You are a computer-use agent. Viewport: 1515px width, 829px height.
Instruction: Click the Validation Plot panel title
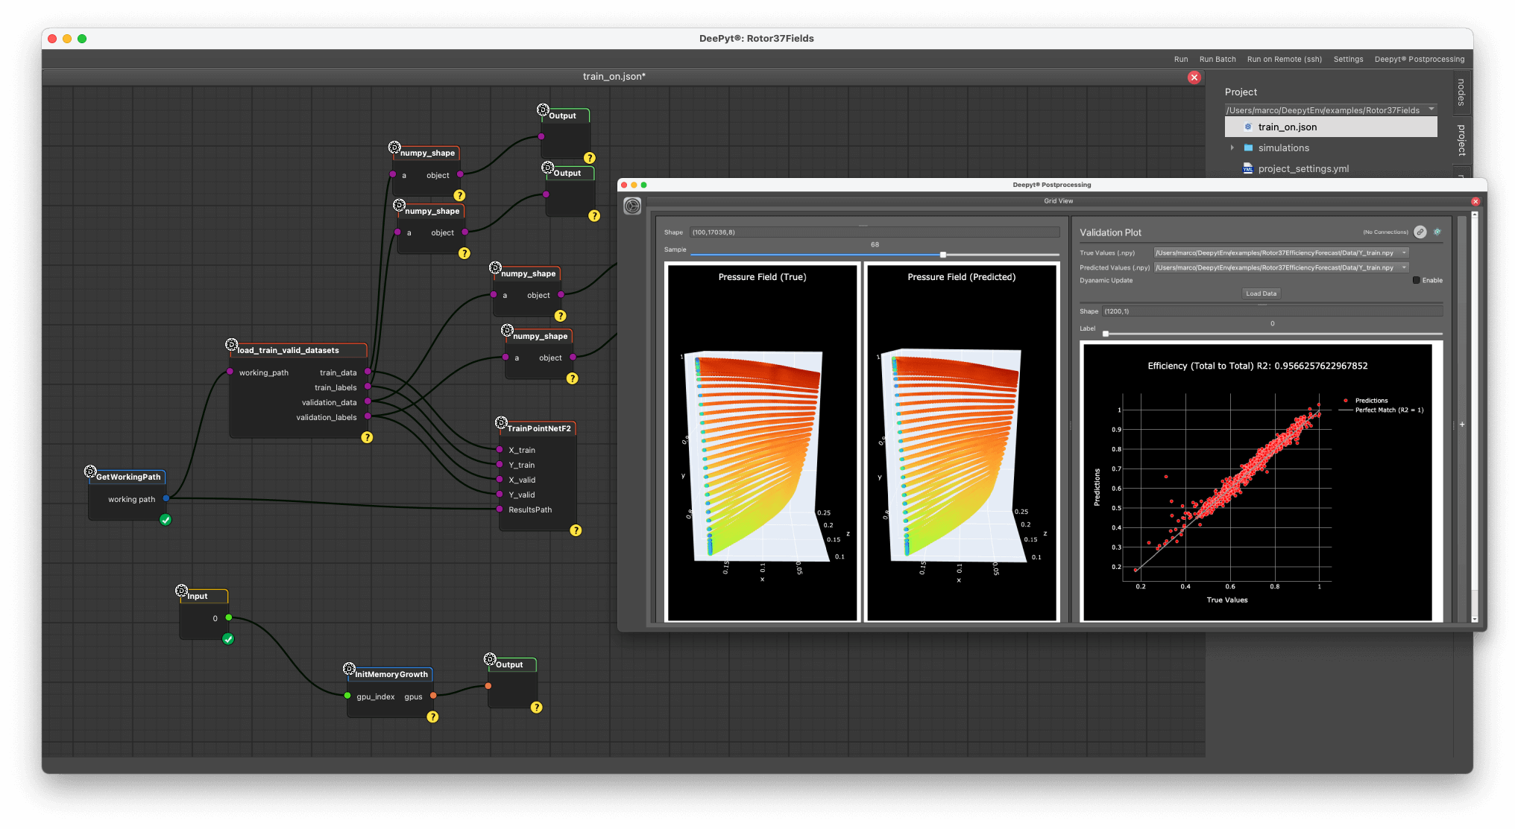click(1110, 233)
